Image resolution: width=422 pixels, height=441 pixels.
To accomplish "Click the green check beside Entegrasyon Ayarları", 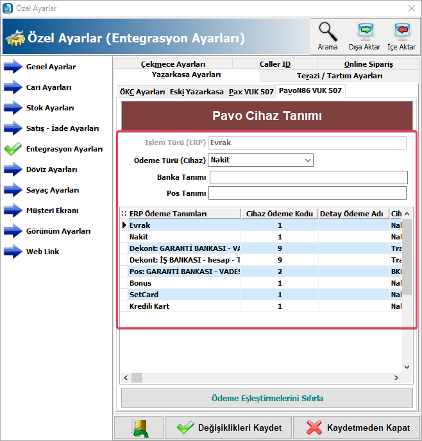I will (x=13, y=149).
